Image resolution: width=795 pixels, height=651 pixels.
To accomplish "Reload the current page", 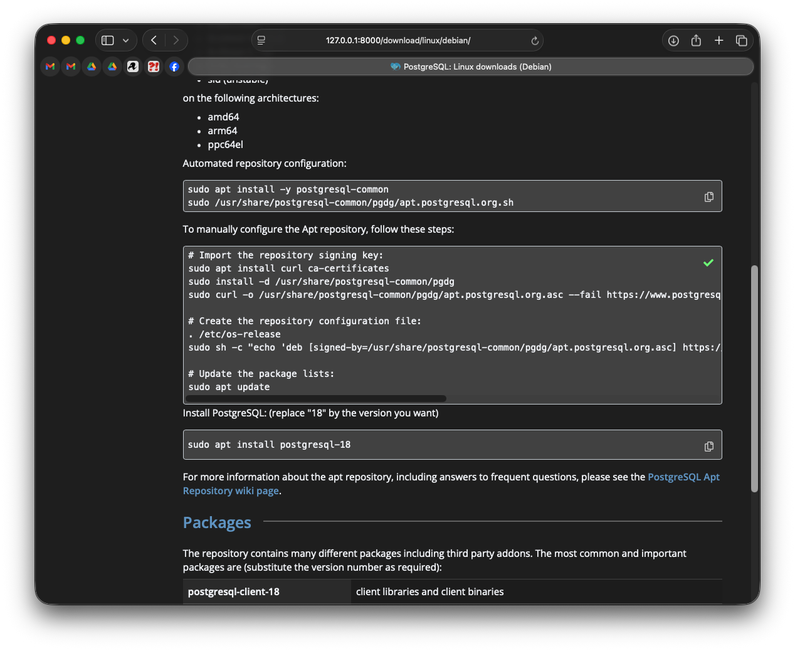I will [535, 41].
